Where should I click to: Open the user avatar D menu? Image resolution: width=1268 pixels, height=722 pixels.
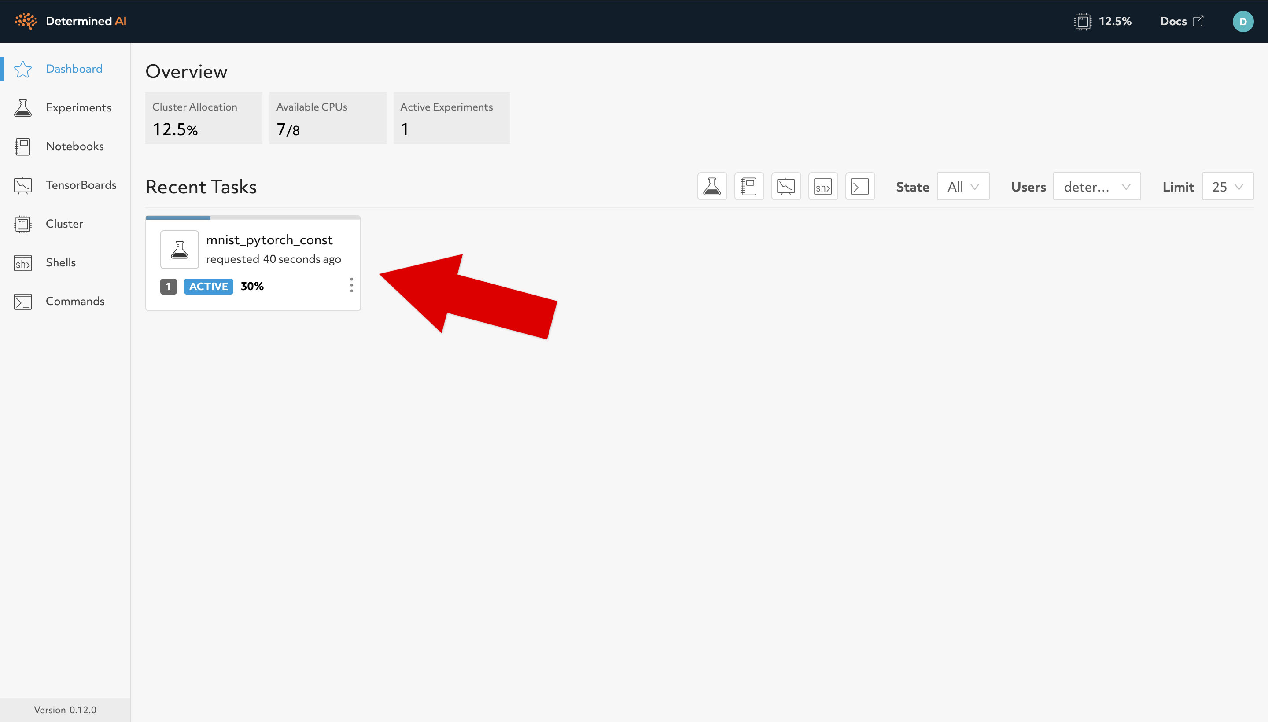(1243, 21)
